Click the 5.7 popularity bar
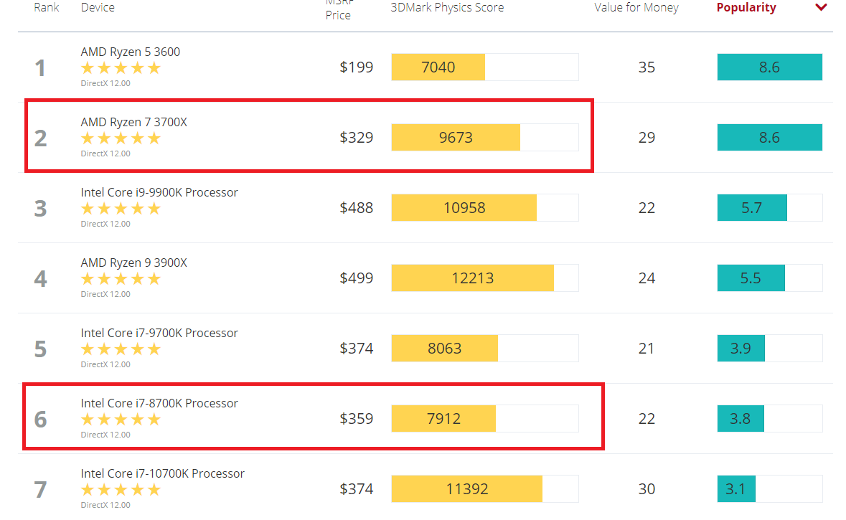 pyautogui.click(x=752, y=208)
